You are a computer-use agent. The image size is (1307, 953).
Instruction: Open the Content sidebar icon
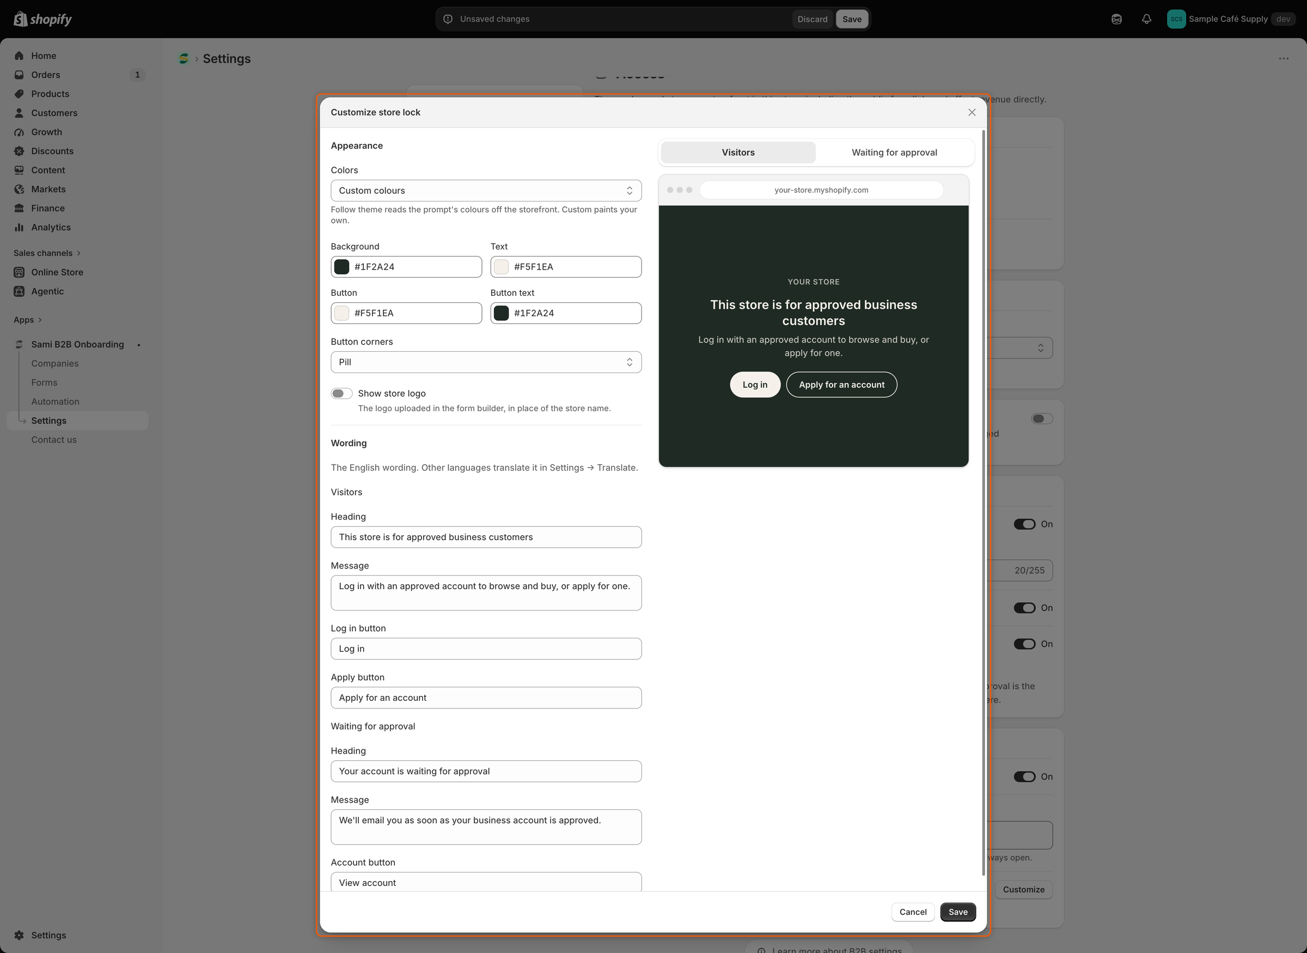click(19, 169)
